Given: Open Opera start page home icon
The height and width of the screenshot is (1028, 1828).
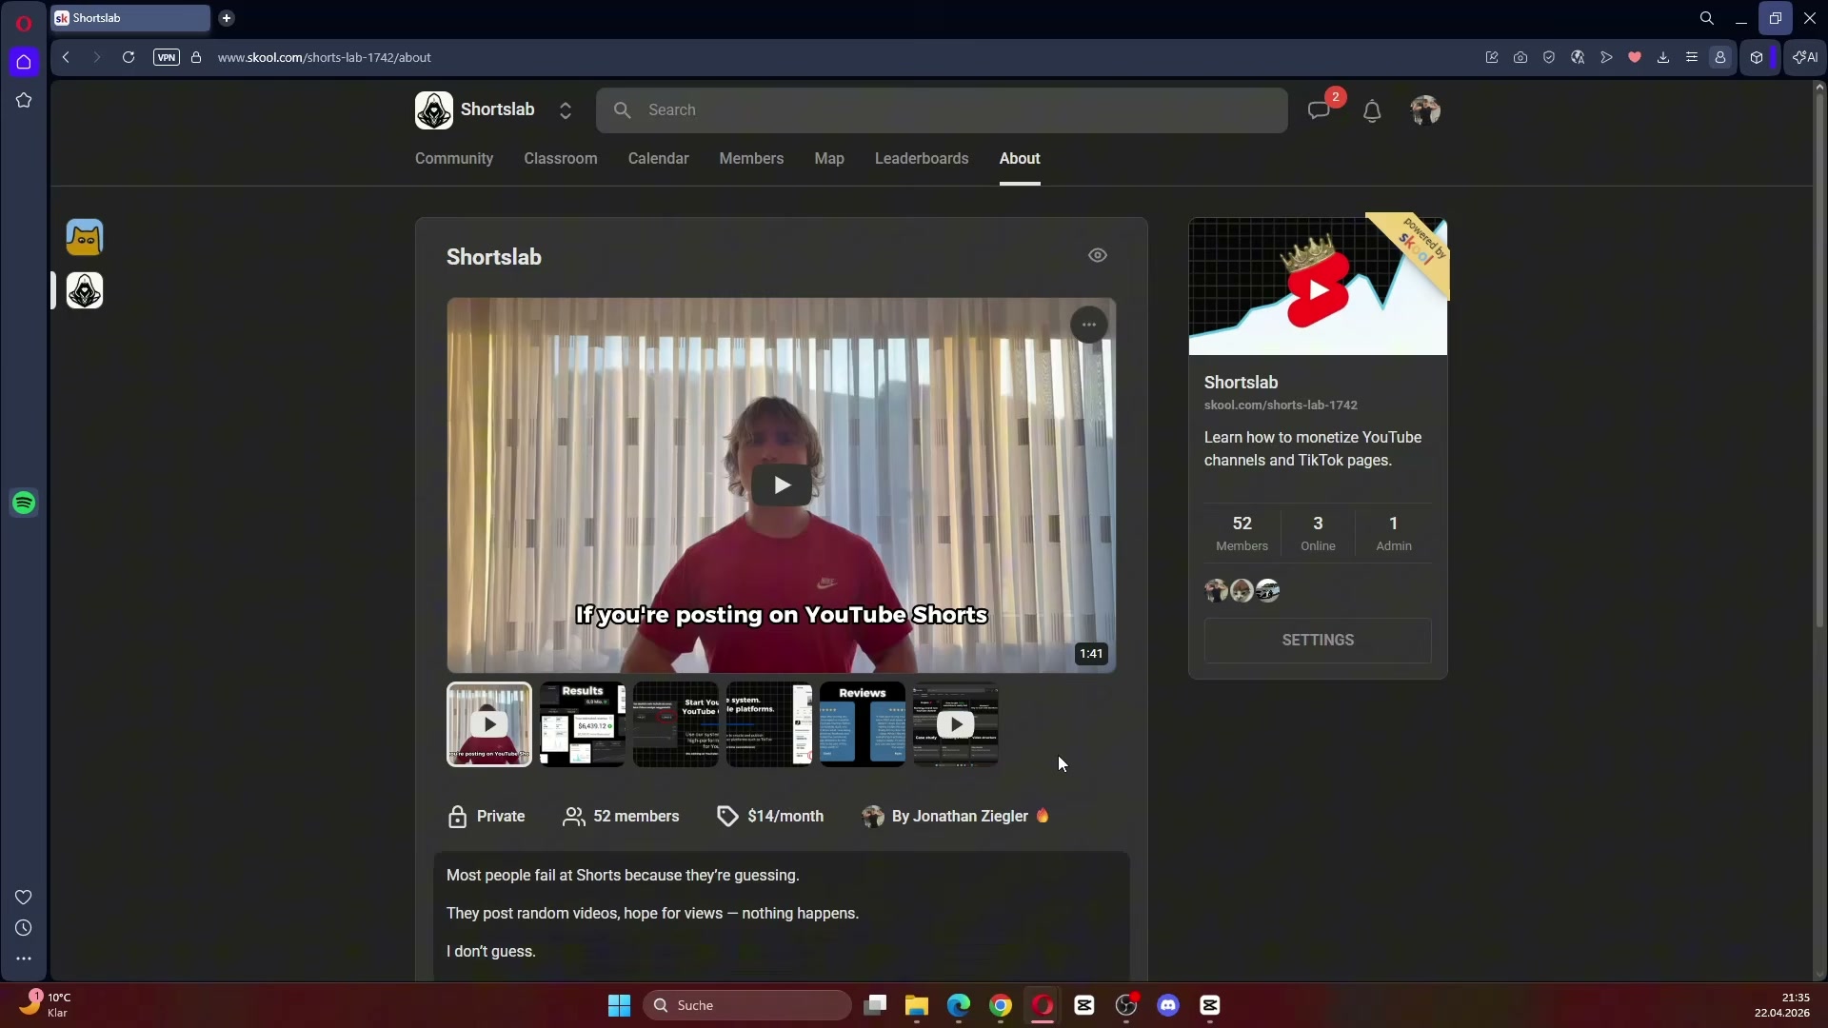Looking at the screenshot, I should coord(24,62).
